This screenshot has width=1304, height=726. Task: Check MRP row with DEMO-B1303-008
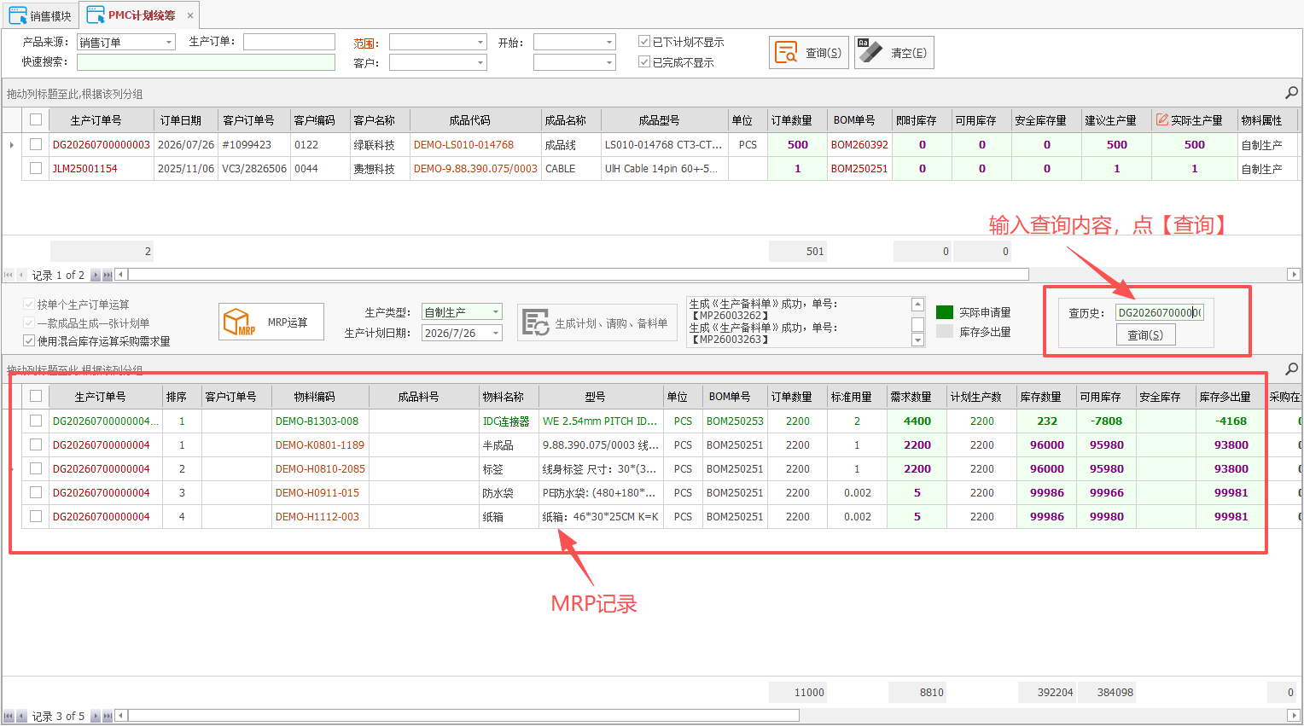[x=36, y=421]
